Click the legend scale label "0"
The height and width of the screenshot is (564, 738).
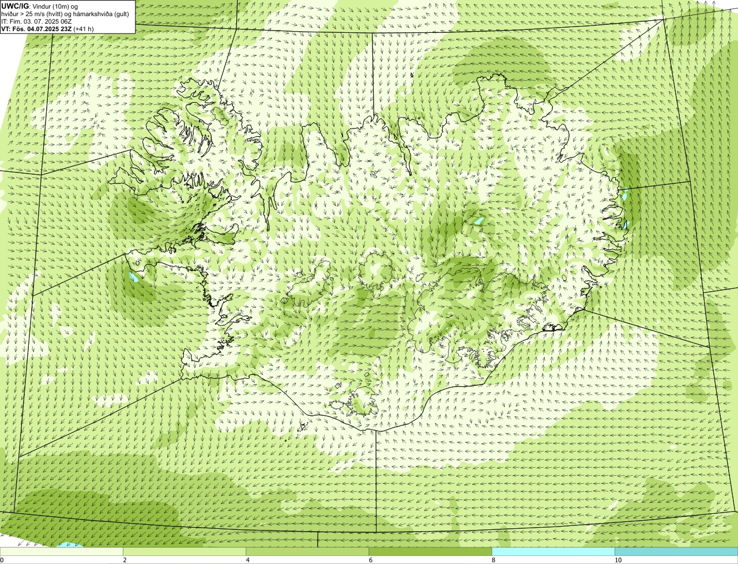point(2,560)
